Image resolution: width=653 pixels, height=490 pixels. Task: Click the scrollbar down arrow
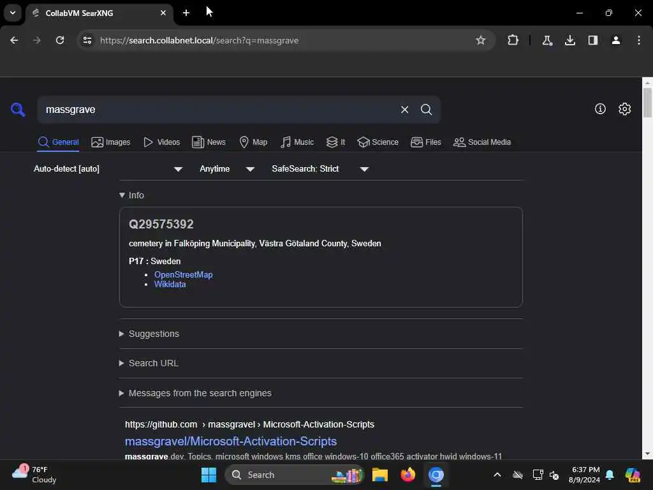647,454
